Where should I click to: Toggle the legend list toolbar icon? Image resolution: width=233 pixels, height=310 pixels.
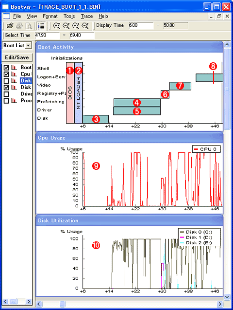41,26
